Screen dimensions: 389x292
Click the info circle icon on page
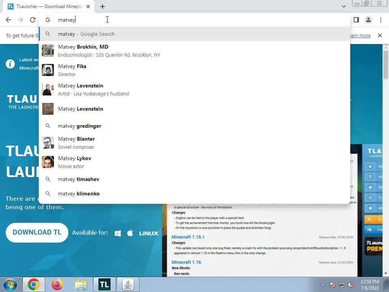(10, 64)
